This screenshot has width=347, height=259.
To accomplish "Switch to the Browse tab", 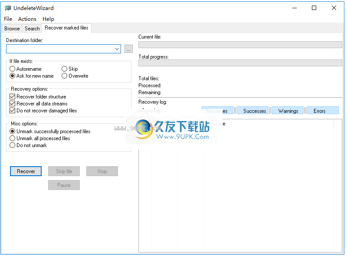I will click(12, 29).
